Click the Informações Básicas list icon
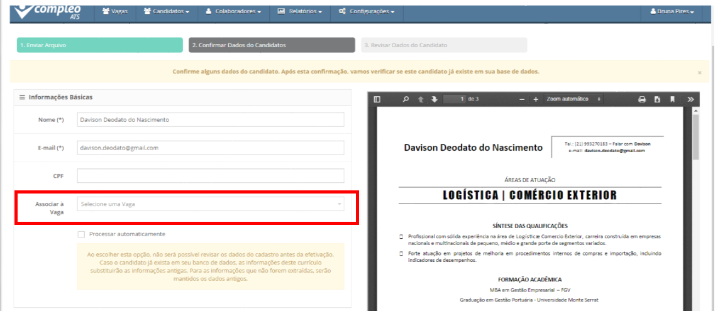 click(x=22, y=97)
